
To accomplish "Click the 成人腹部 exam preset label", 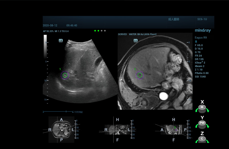I will click(x=174, y=19).
